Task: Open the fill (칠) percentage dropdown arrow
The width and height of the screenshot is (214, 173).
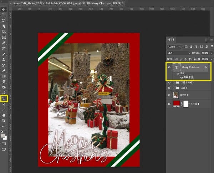Action: pos(212,59)
